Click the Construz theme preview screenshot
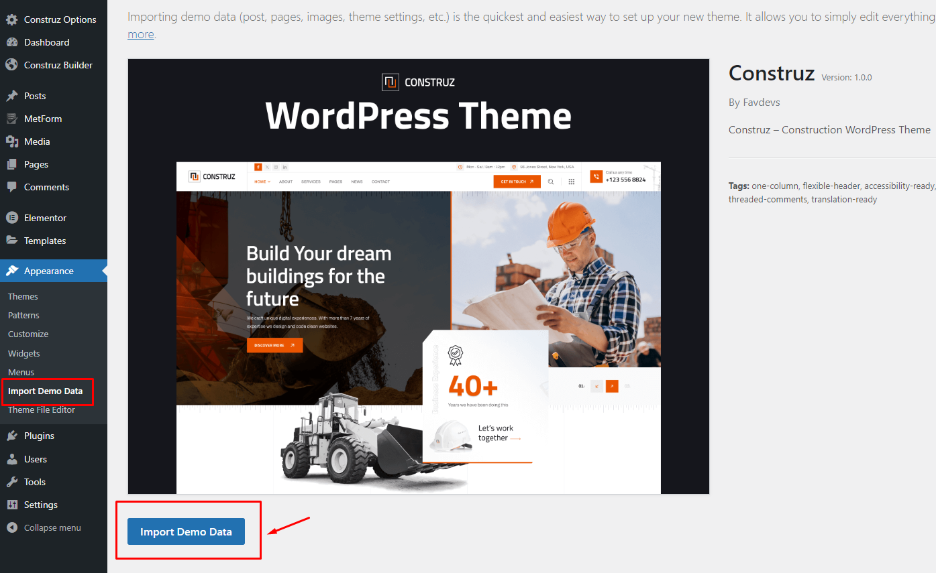936x573 pixels. point(419,276)
